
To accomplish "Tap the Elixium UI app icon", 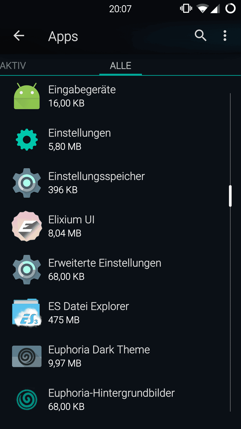I will coord(27,226).
